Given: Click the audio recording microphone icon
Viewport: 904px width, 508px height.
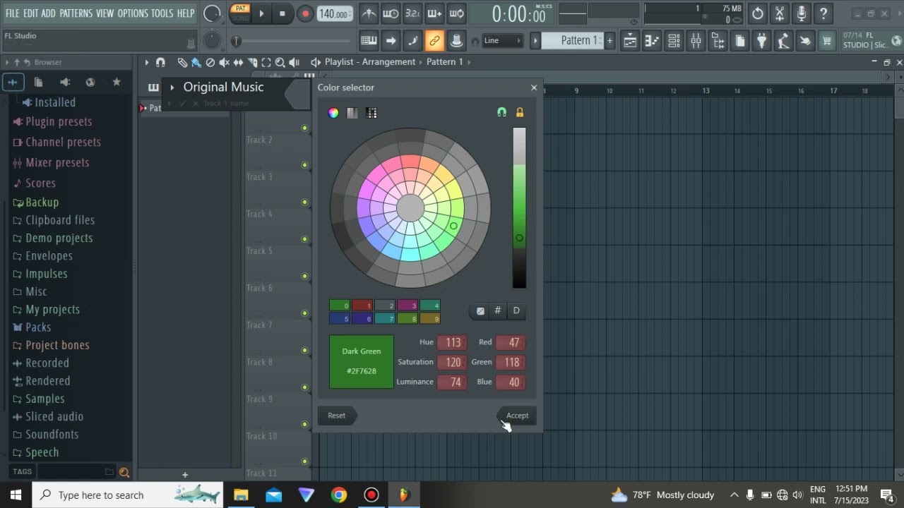Looking at the screenshot, I should pos(802,13).
